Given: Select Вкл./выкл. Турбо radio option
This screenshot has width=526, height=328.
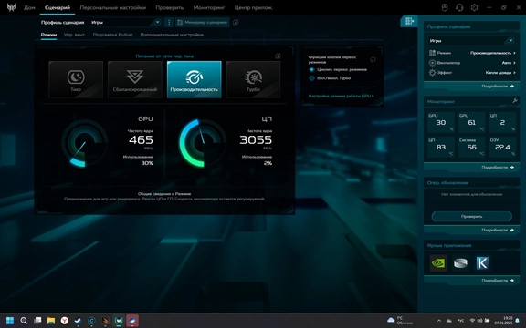Looking at the screenshot, I should point(330,78).
